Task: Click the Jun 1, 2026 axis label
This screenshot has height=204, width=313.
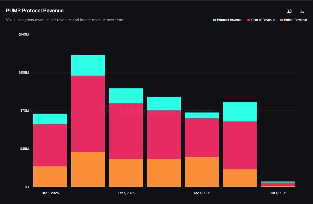Action: [278, 193]
